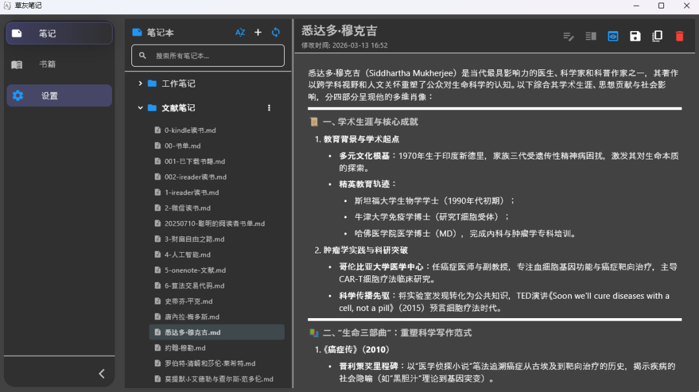Switch to edit mode with the pencil icon
Viewport: 699px width, 392px height.
pyautogui.click(x=569, y=36)
